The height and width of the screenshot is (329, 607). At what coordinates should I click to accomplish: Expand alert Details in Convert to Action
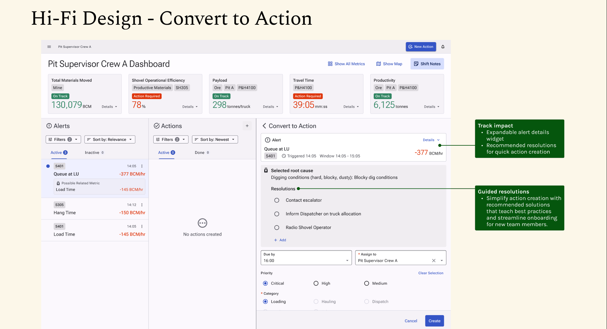tap(431, 140)
